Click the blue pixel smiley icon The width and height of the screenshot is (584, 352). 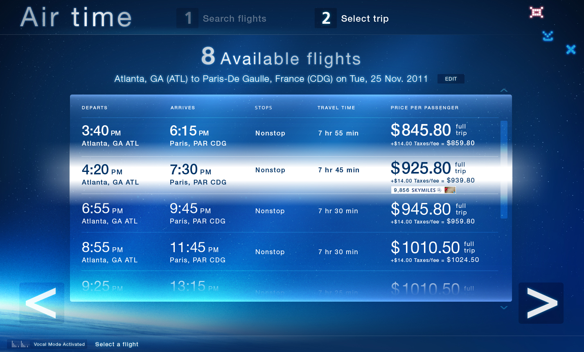(x=548, y=36)
